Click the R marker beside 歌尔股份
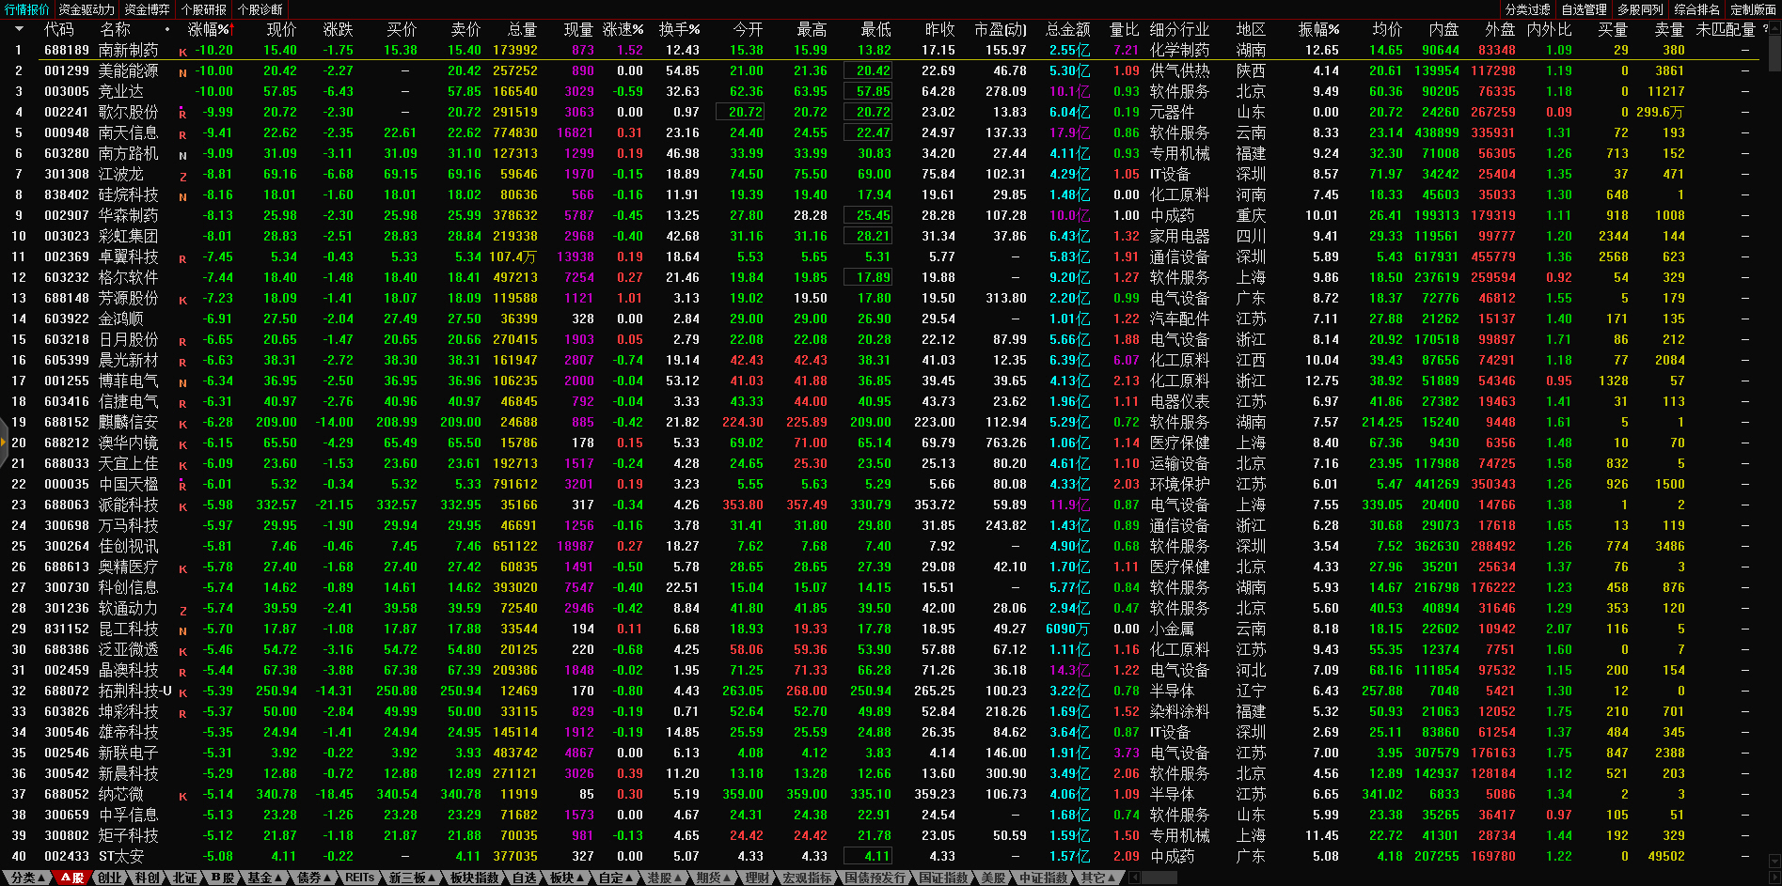Screen dimensions: 1782x886 (x=182, y=114)
